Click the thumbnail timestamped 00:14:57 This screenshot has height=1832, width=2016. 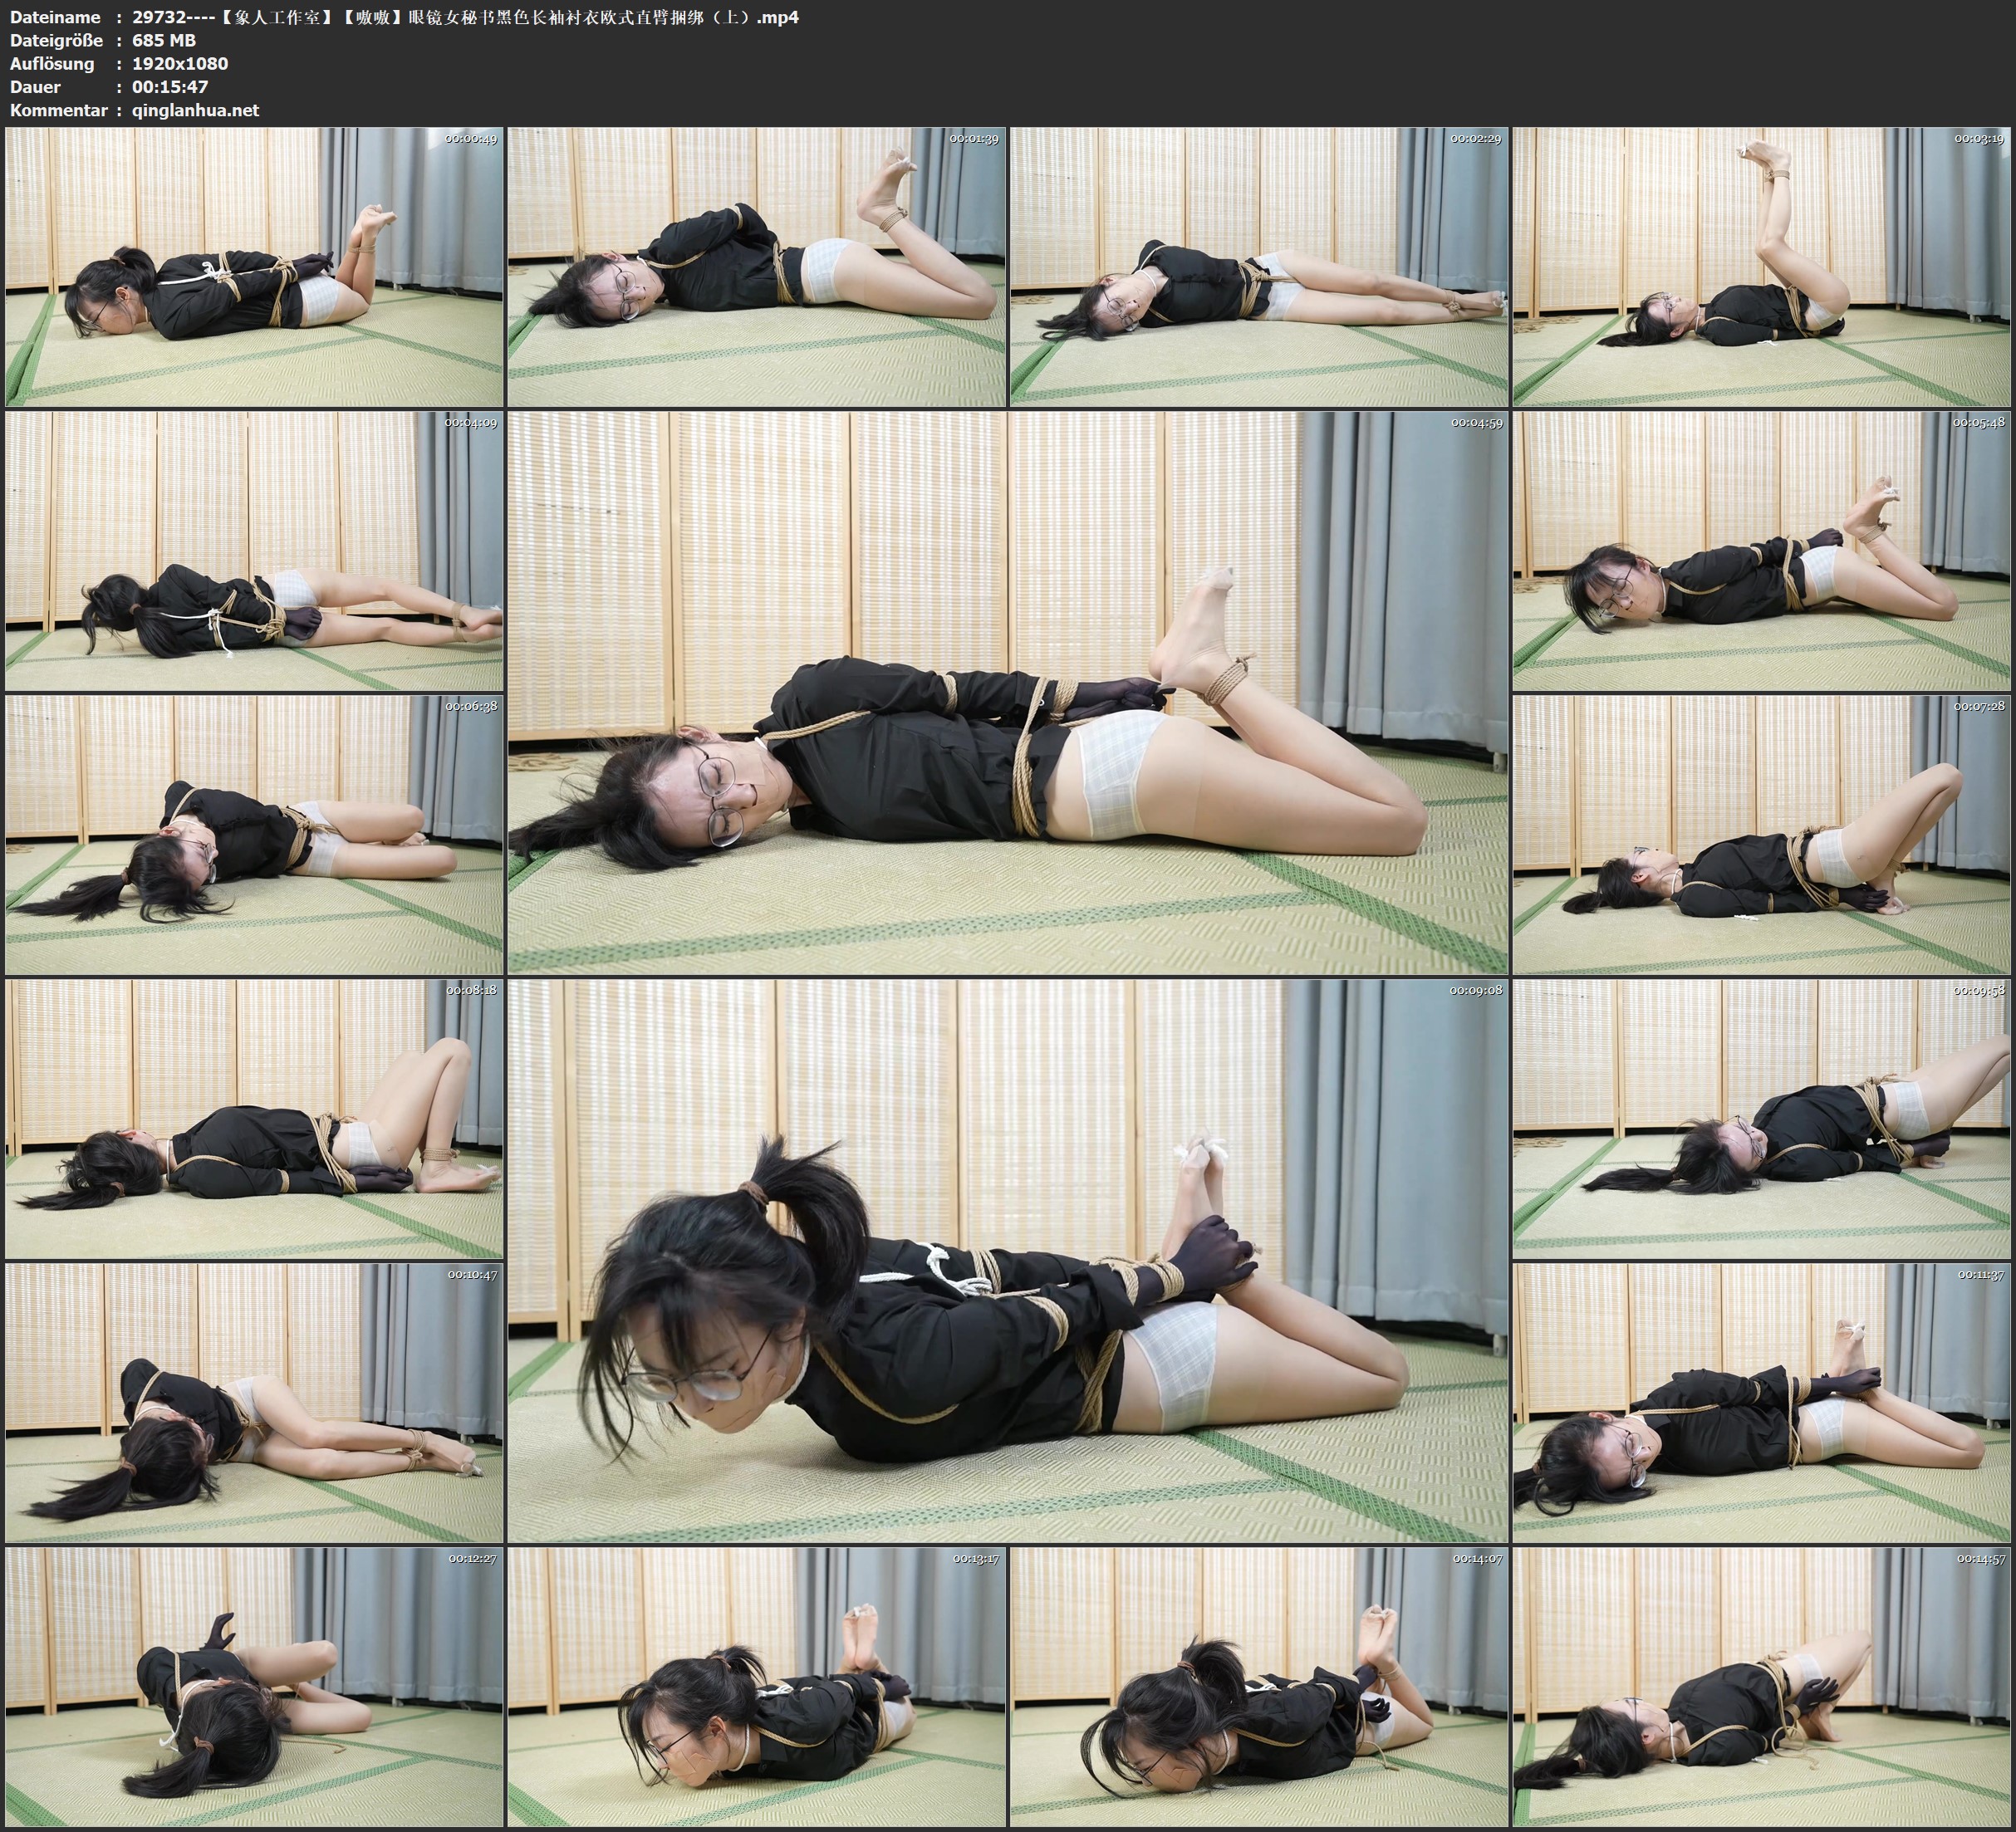[1762, 1686]
